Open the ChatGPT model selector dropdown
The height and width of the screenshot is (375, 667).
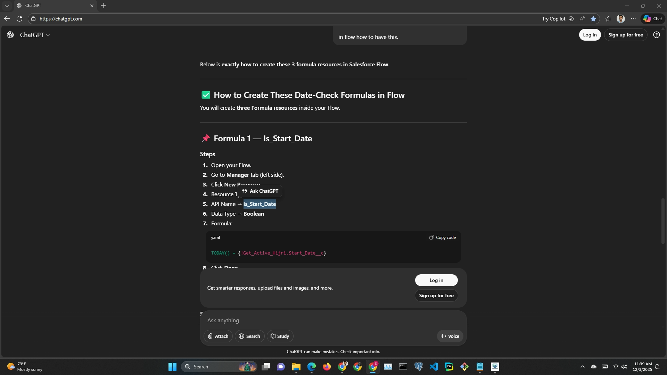coord(35,35)
